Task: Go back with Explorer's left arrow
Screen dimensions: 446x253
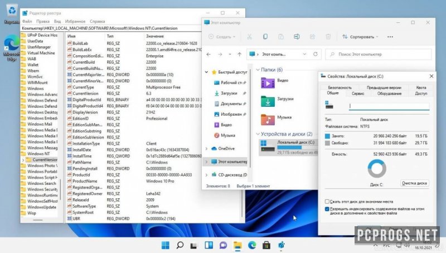Action: point(209,54)
